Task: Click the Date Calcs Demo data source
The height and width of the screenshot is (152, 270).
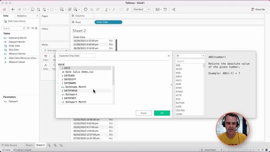Action: click(16, 21)
